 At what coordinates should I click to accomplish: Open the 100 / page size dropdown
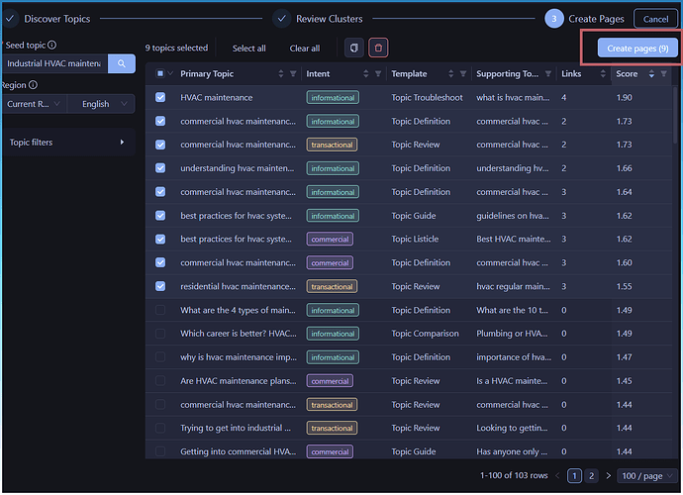pos(647,476)
